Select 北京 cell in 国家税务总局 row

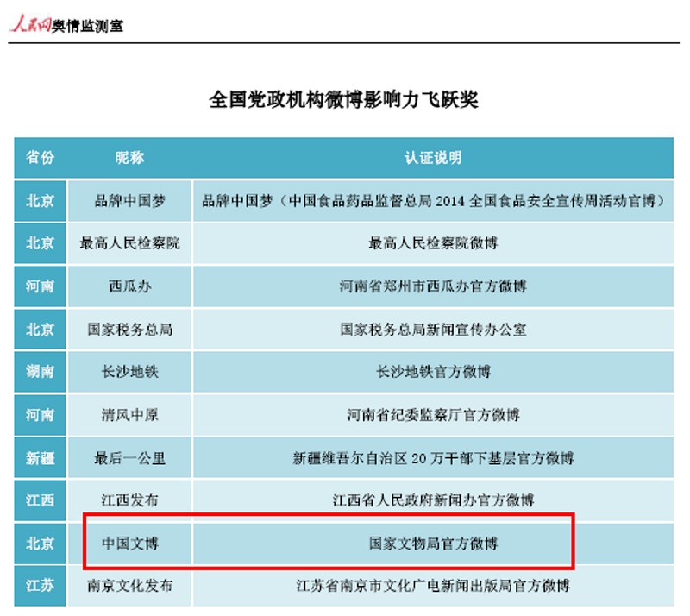[x=40, y=329]
